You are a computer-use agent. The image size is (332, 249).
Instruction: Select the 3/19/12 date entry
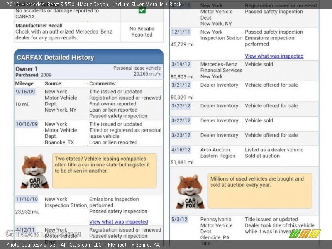click(181, 64)
